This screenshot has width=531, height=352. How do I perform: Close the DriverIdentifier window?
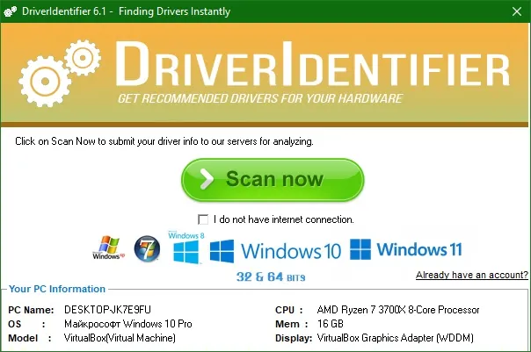(517, 11)
